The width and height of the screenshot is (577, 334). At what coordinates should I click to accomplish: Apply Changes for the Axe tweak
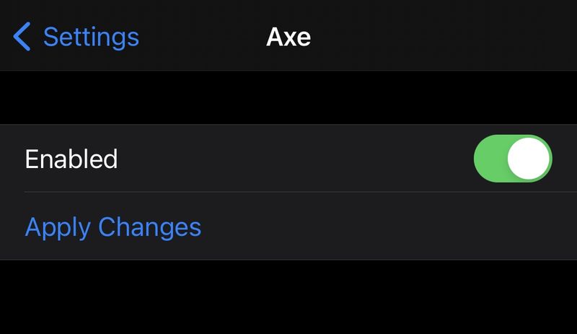113,227
